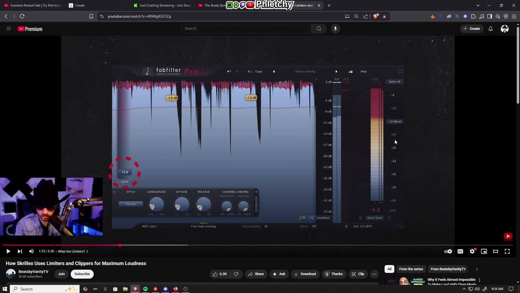This screenshot has width=520, height=293.
Task: Mute the video volume
Action: pyautogui.click(x=31, y=251)
